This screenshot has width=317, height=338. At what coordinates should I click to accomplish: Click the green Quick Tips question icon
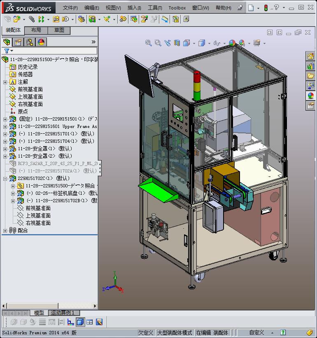click(x=283, y=333)
